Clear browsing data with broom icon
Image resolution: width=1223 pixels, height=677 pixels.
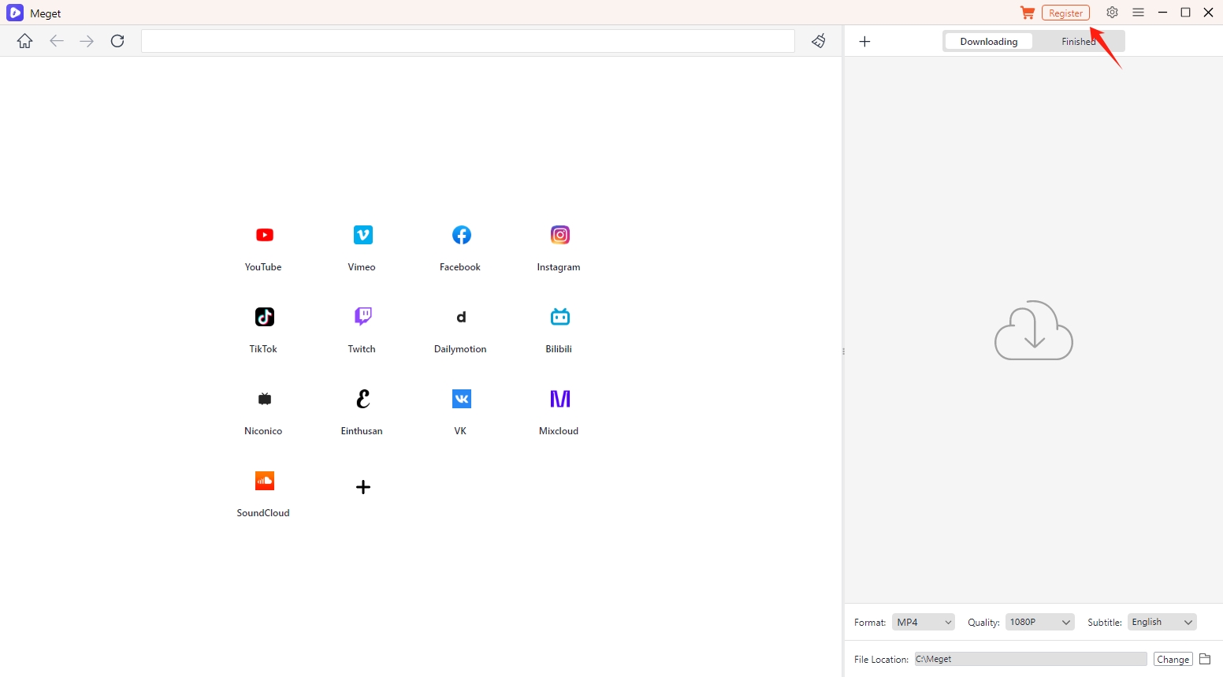tap(819, 41)
